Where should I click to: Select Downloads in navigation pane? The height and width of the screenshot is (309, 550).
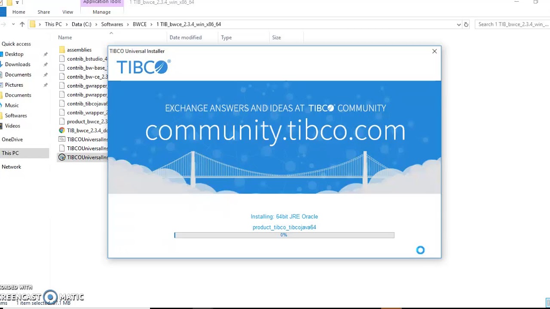pos(18,64)
